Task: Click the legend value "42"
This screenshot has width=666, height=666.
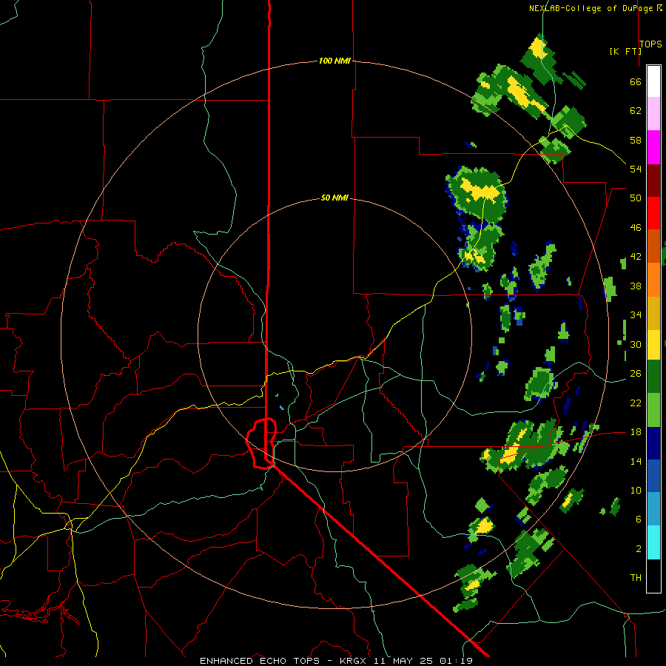Action: click(x=636, y=257)
